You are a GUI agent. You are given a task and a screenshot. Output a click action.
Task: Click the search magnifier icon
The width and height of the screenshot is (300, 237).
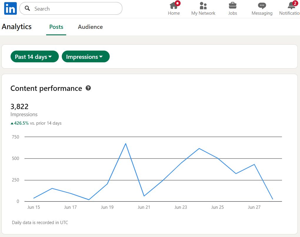tap(27, 9)
